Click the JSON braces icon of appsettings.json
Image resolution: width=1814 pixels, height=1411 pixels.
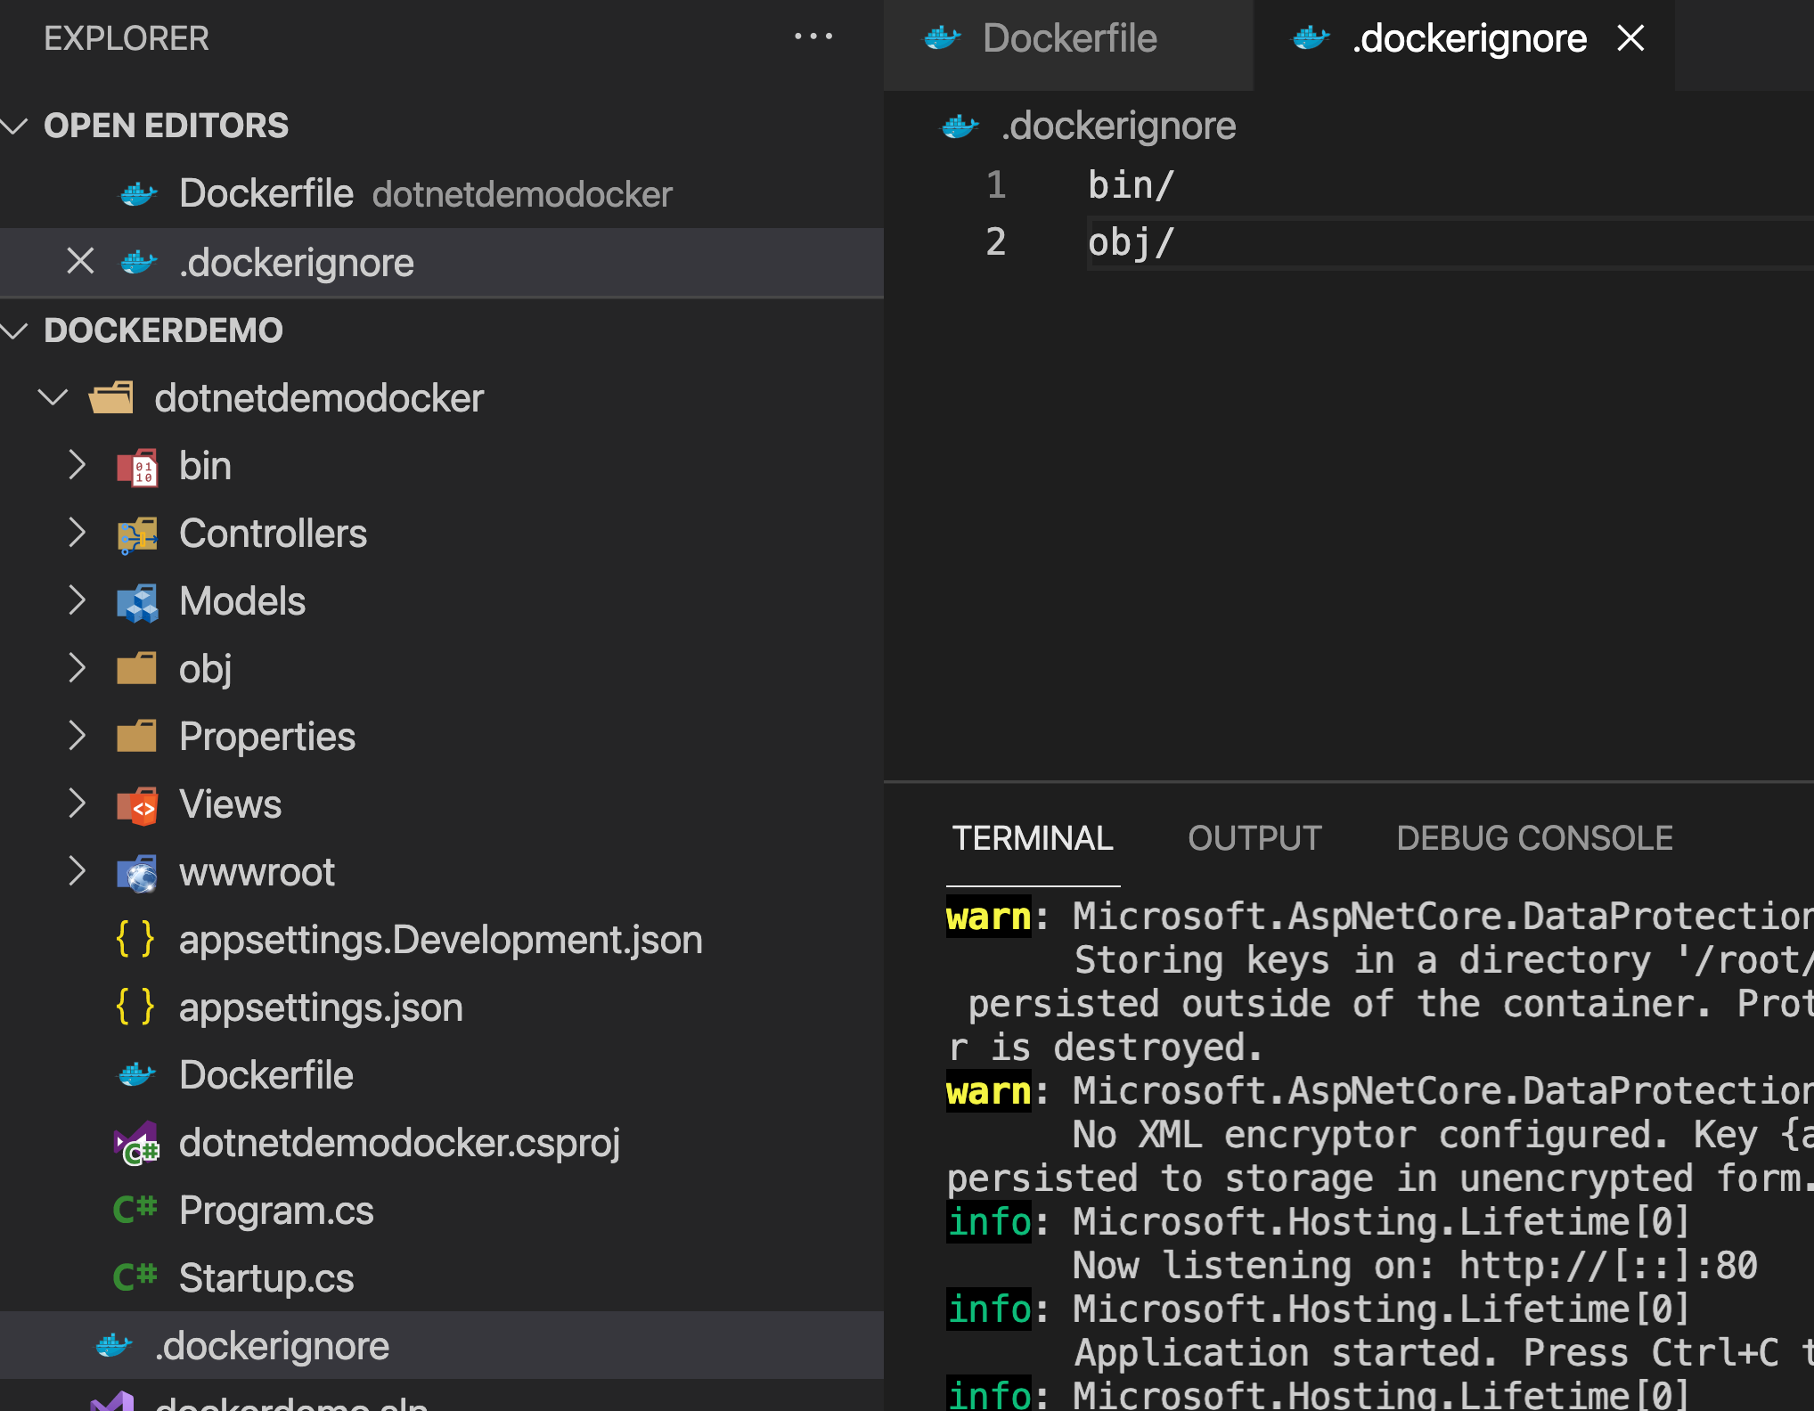pyautogui.click(x=135, y=1007)
